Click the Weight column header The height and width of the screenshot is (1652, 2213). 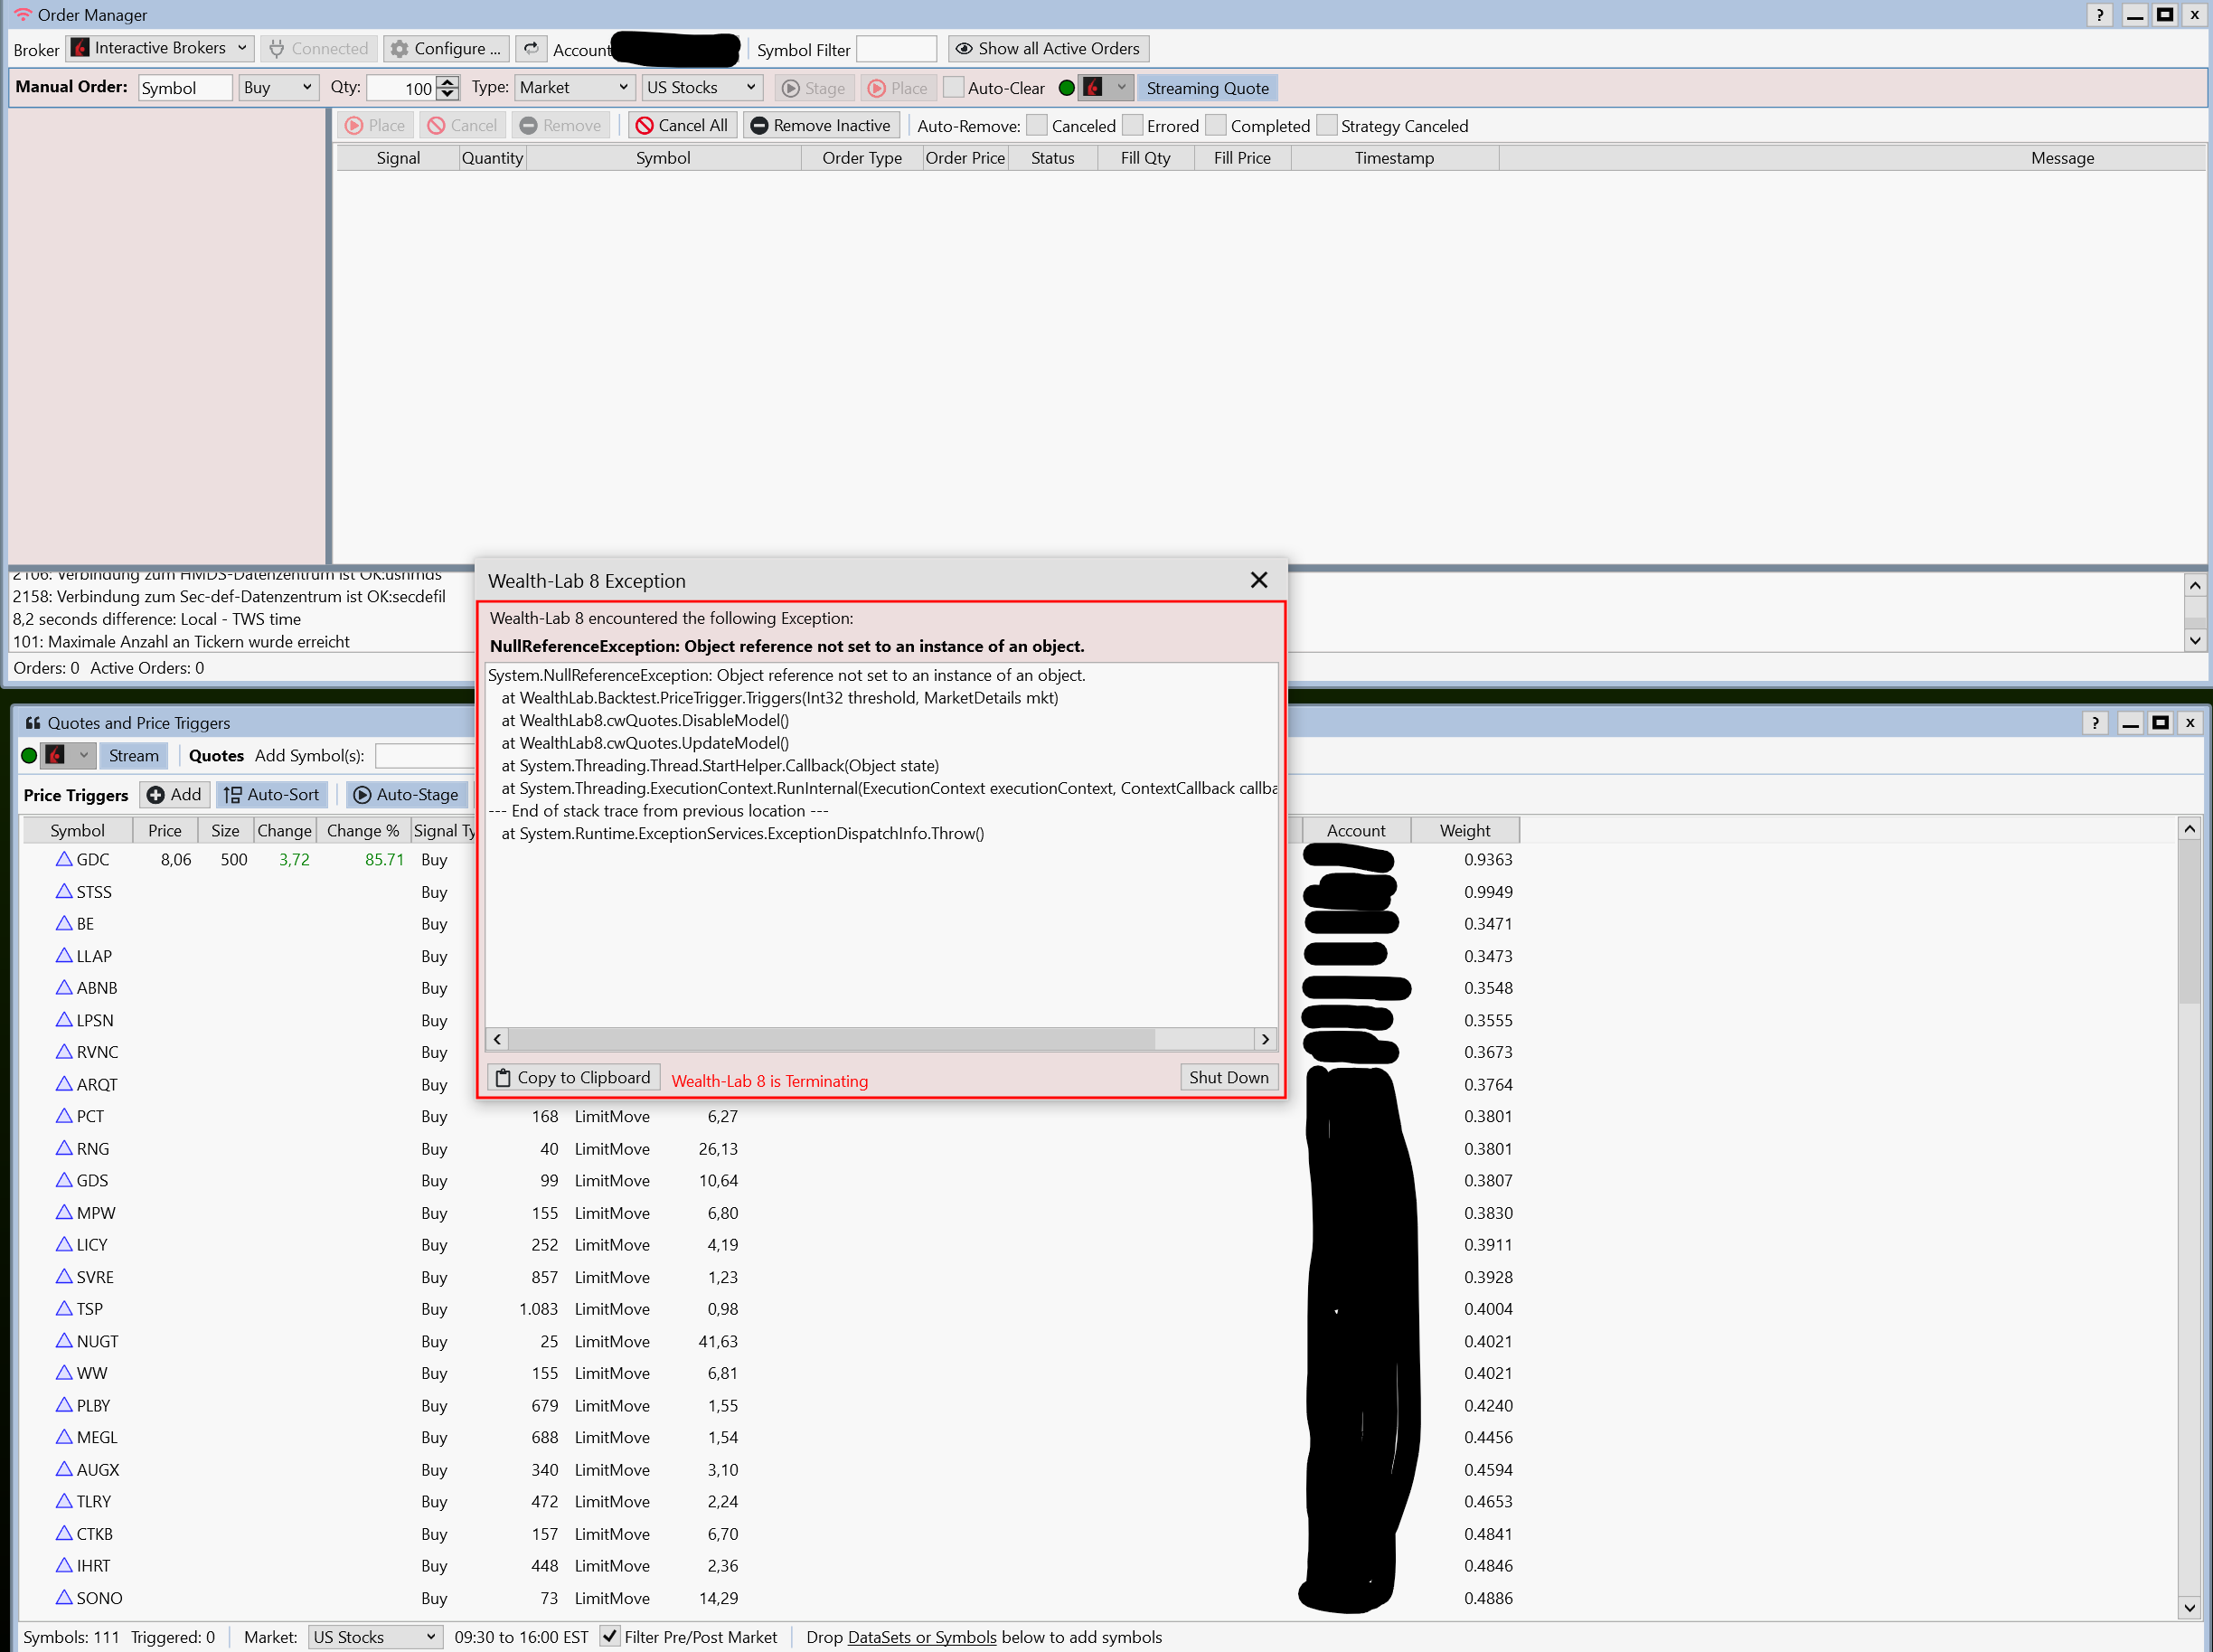[x=1464, y=830]
